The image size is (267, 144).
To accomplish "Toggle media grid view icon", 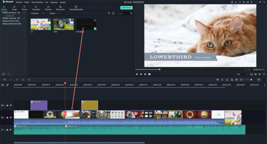I will (x=113, y=13).
